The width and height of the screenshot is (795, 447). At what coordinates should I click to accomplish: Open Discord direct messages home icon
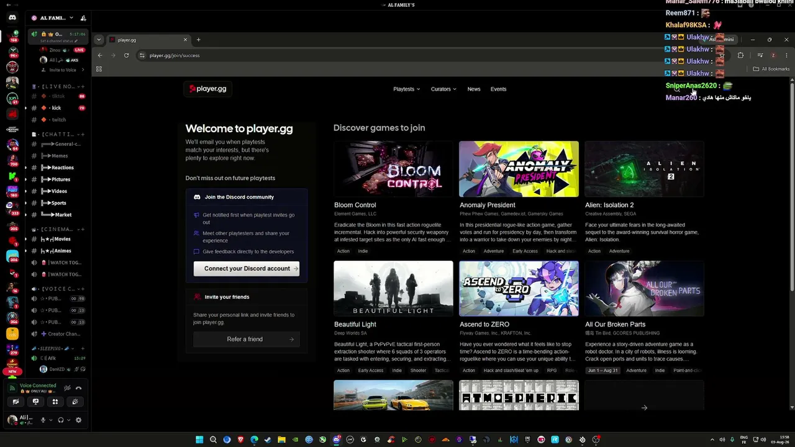point(12,18)
